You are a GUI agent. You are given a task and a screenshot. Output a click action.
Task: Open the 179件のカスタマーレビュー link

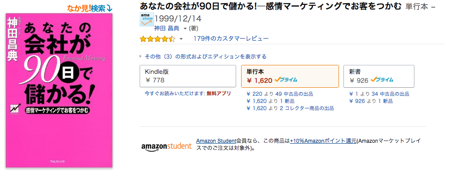point(231,38)
